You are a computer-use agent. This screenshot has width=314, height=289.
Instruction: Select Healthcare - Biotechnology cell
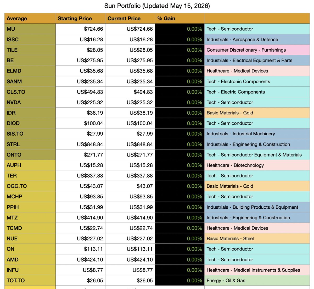click(x=257, y=165)
